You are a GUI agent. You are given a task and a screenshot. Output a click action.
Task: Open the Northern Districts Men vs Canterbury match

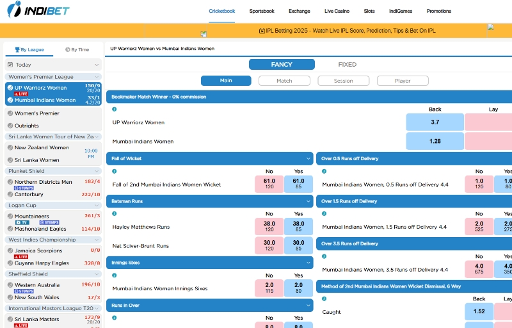(x=53, y=188)
